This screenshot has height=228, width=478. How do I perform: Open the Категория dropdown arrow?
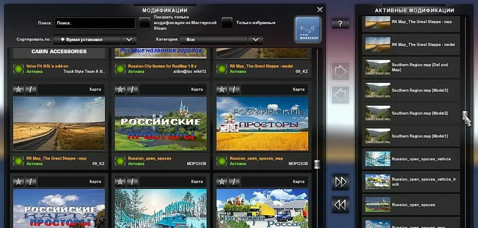coord(255,39)
